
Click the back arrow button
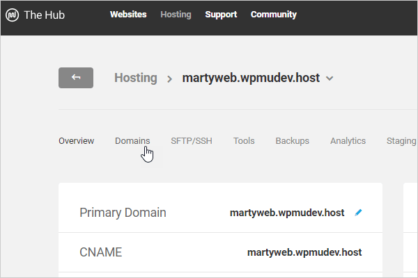click(76, 78)
